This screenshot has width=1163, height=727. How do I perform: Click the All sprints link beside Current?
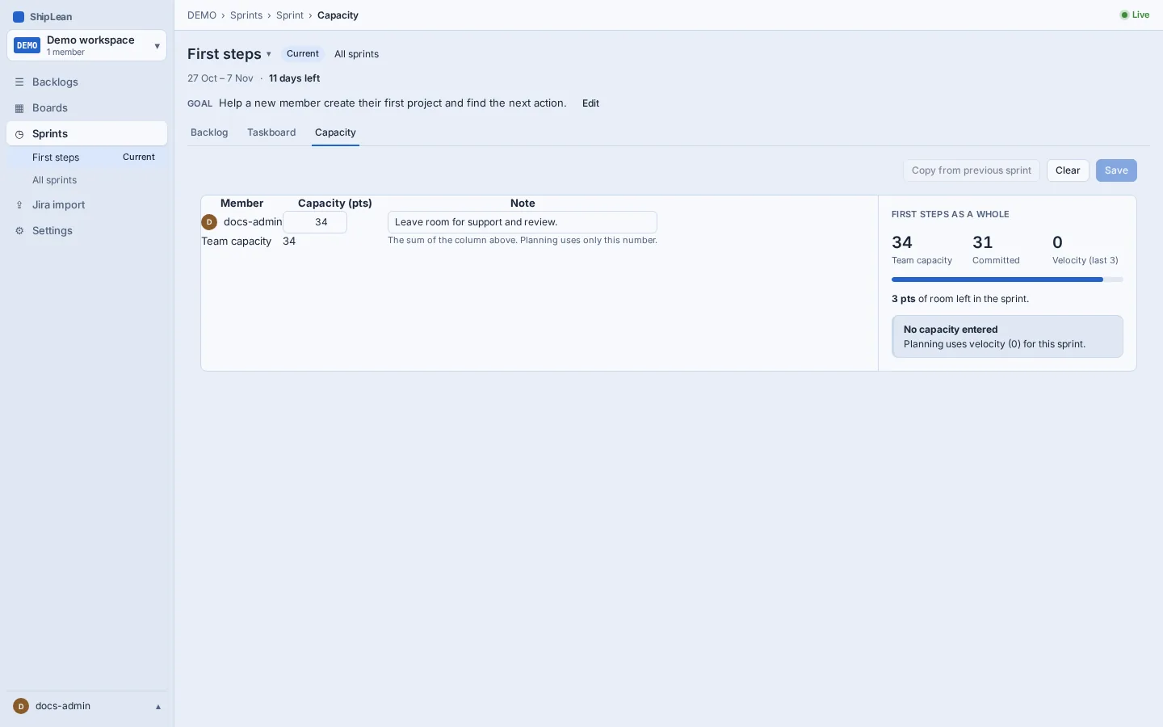tap(356, 54)
